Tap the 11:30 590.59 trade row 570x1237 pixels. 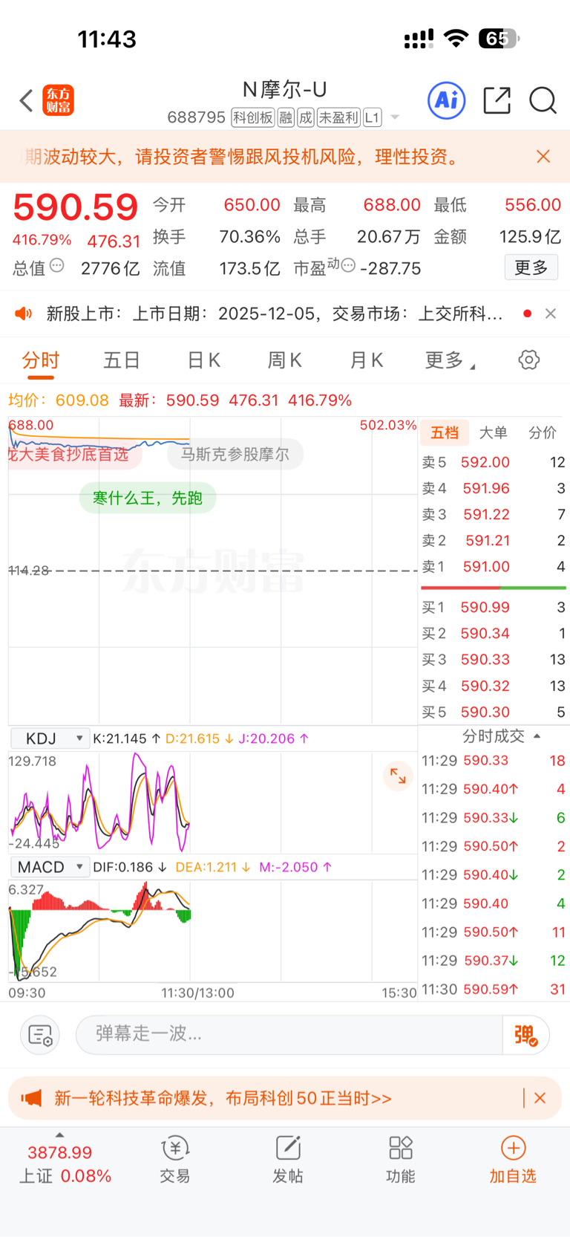click(x=494, y=989)
